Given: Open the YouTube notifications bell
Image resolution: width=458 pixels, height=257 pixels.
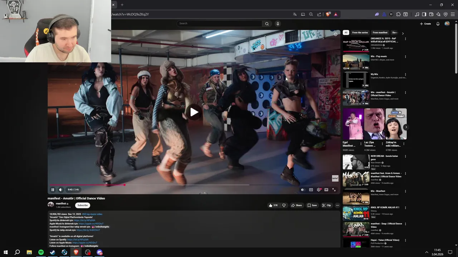Looking at the screenshot, I should coord(438,24).
